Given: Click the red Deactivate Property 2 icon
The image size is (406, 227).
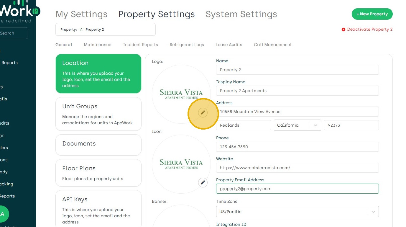Looking at the screenshot, I should pyautogui.click(x=343, y=30).
